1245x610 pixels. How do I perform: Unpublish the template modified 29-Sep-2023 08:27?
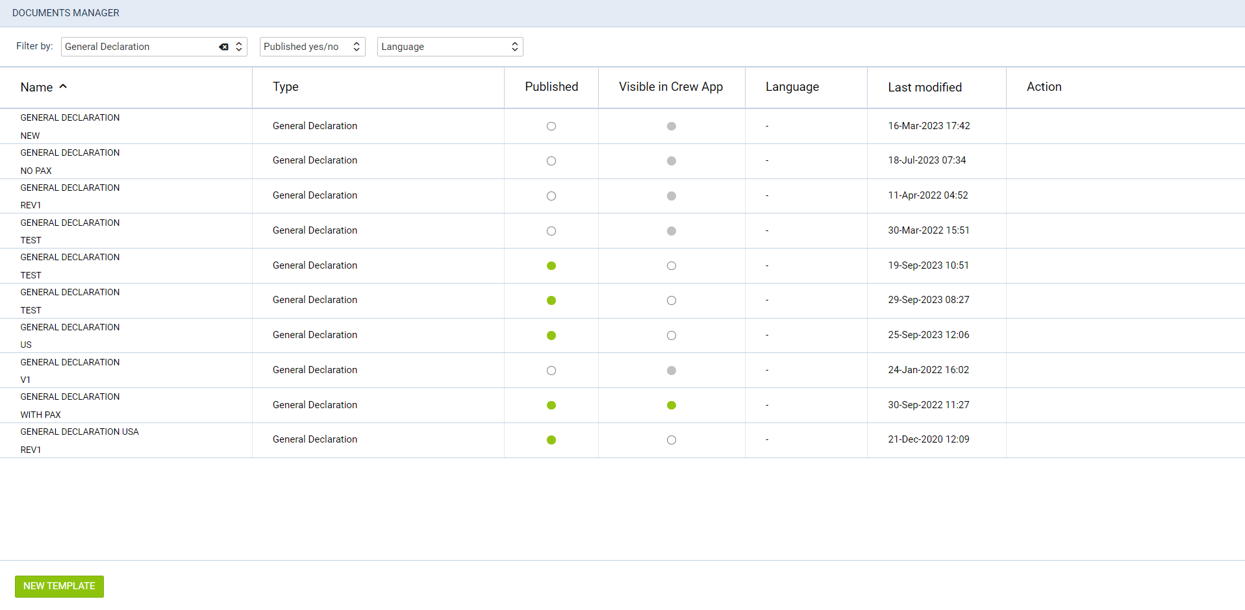pyautogui.click(x=551, y=300)
